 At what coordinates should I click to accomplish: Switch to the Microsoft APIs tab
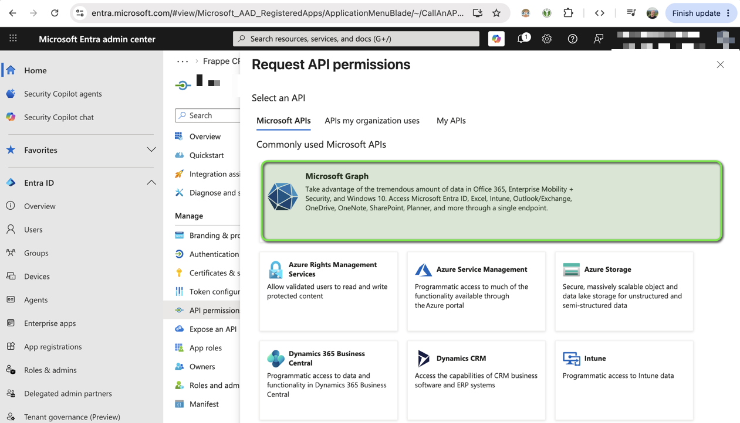pos(283,121)
